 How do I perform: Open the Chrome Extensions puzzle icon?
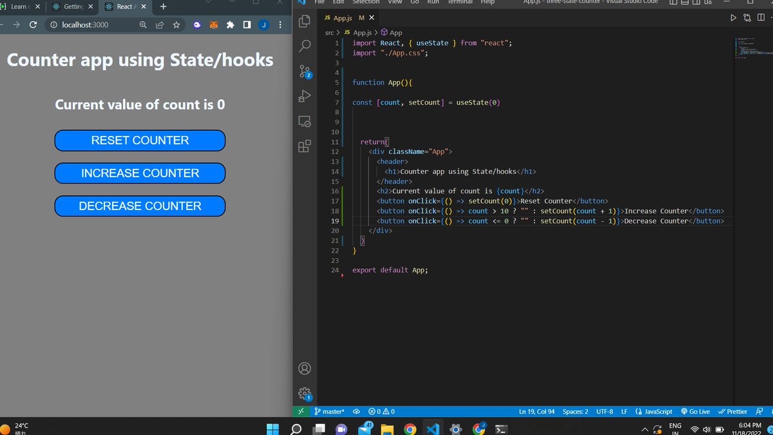pos(230,25)
